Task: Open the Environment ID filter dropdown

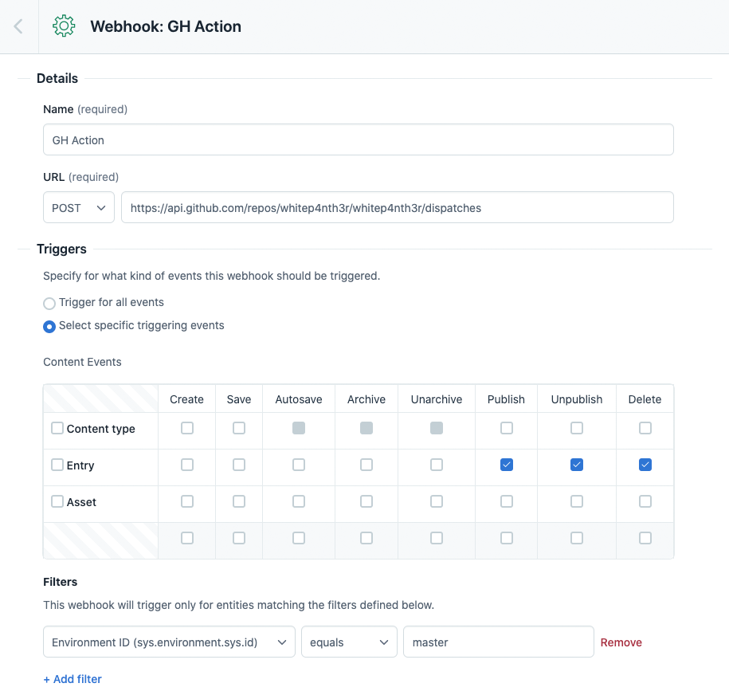Action: [169, 642]
